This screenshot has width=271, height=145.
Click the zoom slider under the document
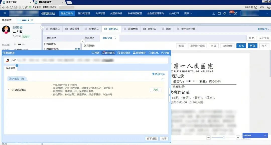(224, 137)
